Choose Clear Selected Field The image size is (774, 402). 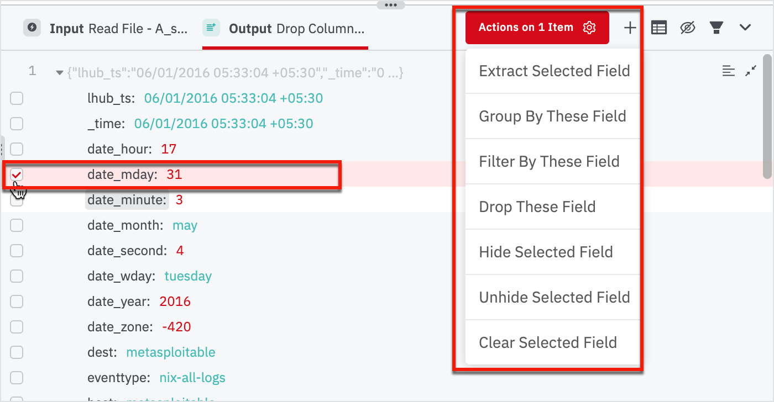point(553,342)
